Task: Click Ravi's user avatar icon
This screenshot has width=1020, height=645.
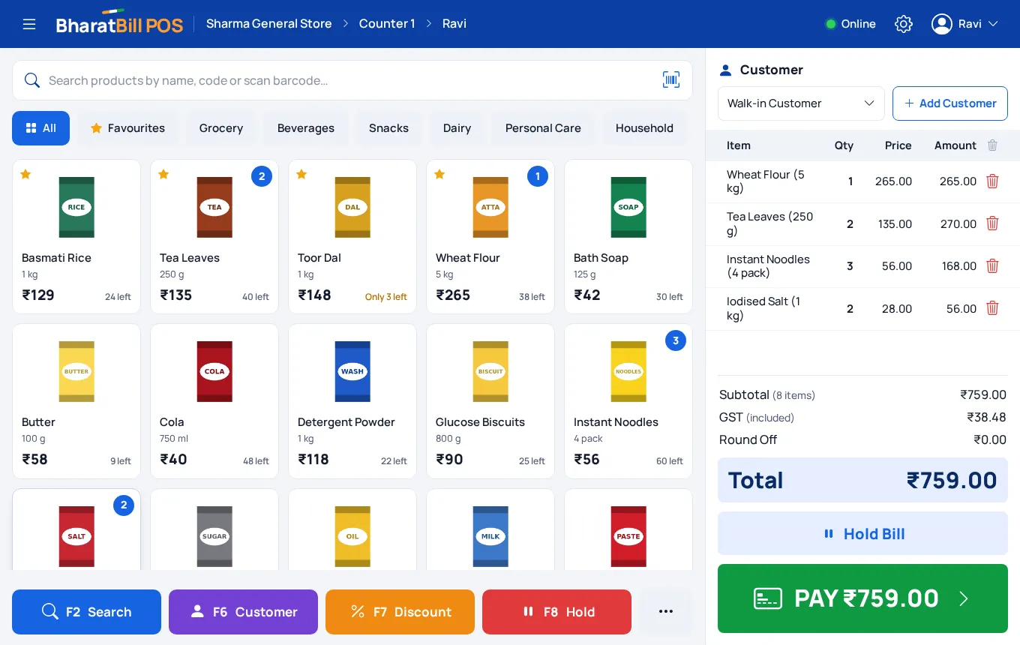Action: (942, 24)
